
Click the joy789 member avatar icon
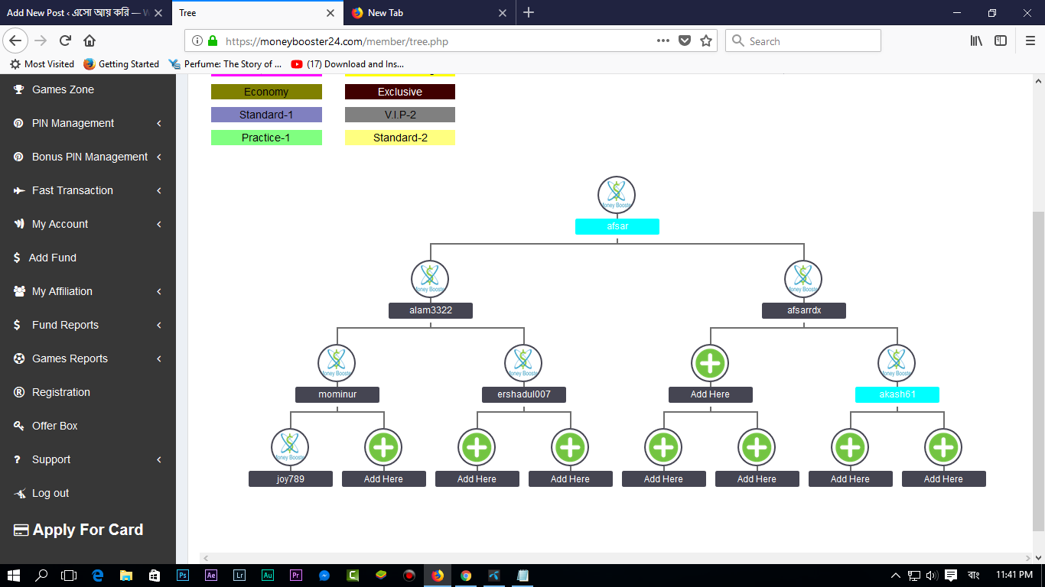290,447
